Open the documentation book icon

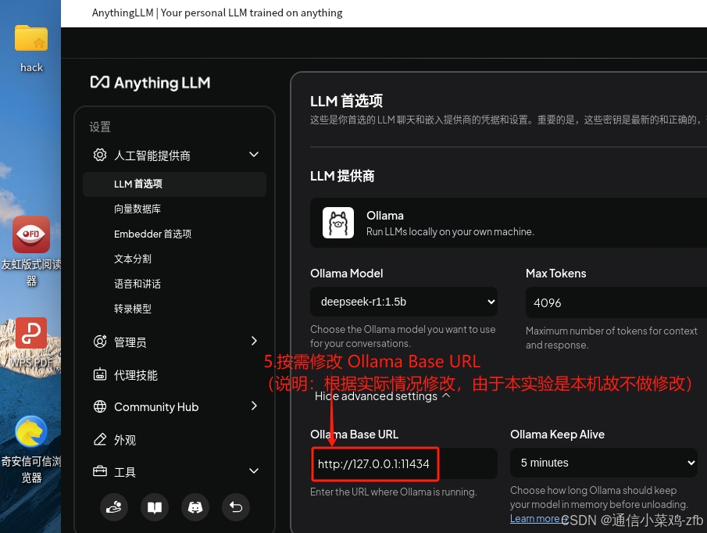(x=155, y=507)
